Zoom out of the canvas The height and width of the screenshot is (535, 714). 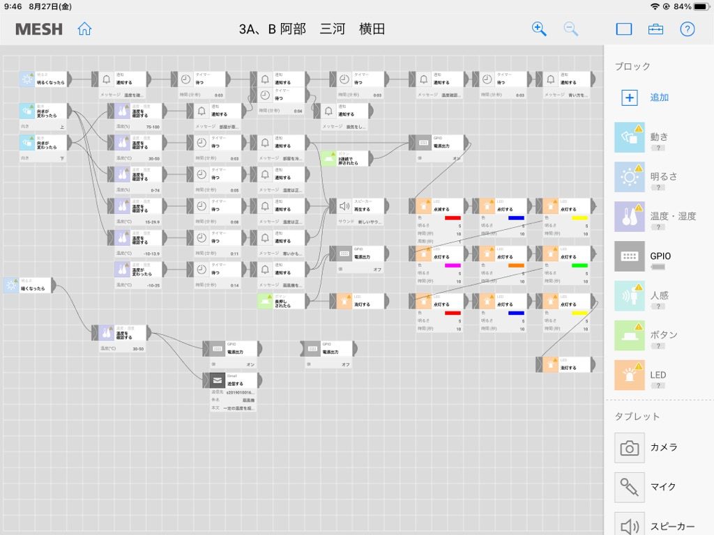(x=570, y=29)
